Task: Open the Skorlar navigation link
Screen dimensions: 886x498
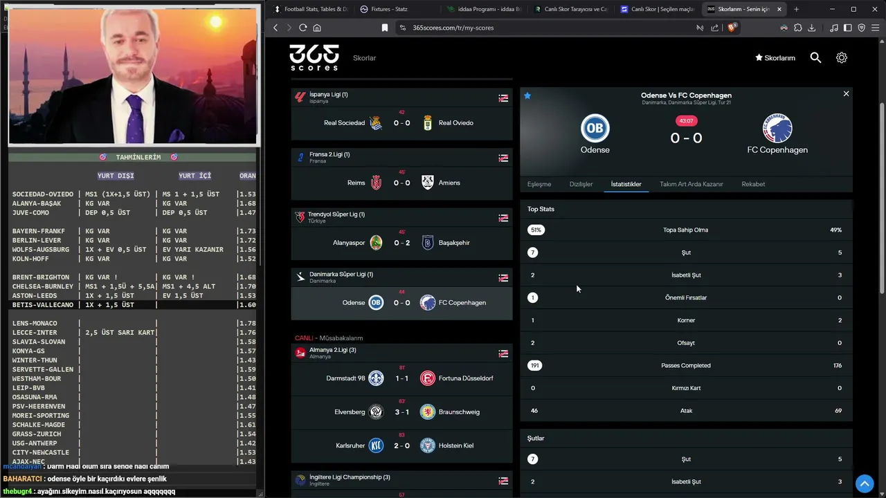Action: coord(364,58)
